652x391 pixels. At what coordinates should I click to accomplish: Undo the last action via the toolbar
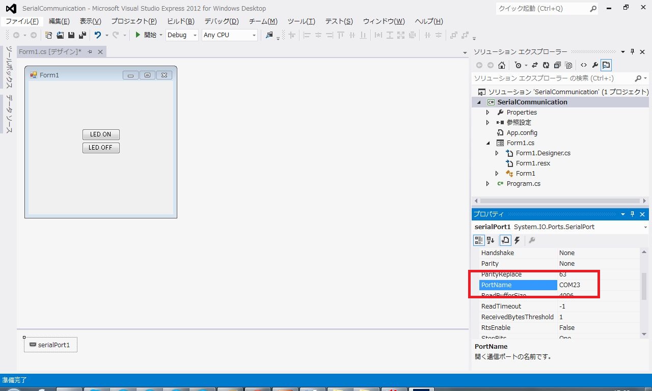point(97,35)
